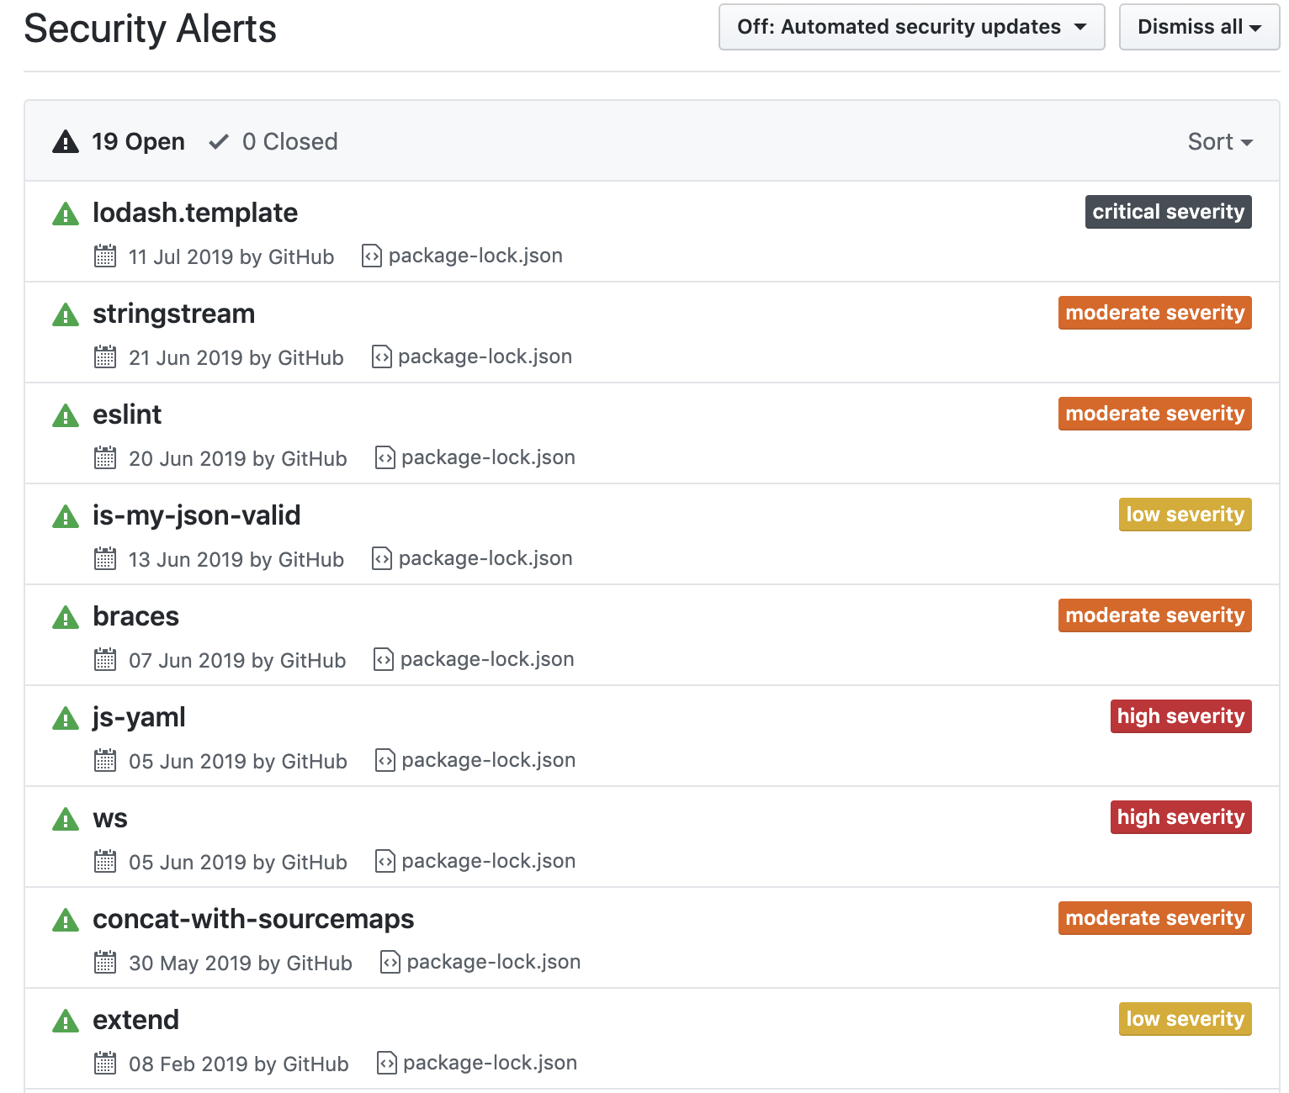The width and height of the screenshot is (1289, 1093).
Task: Click the file code icon in extend row
Action: pos(387,1063)
